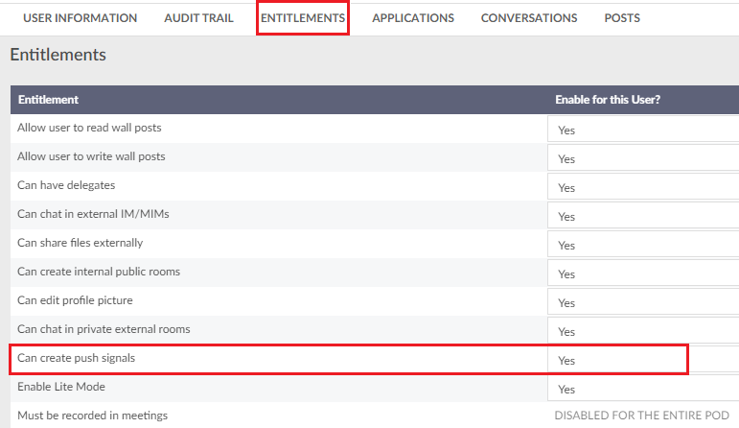Open dropdown for Allow user to write wall posts
This screenshot has height=428, width=739.
(643, 157)
